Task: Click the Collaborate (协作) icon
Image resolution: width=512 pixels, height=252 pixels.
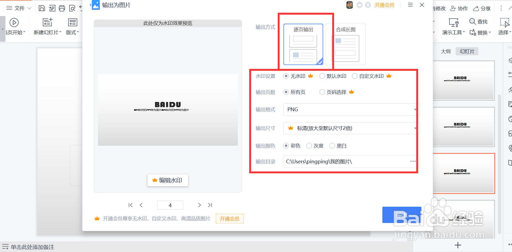Action: pyautogui.click(x=453, y=8)
